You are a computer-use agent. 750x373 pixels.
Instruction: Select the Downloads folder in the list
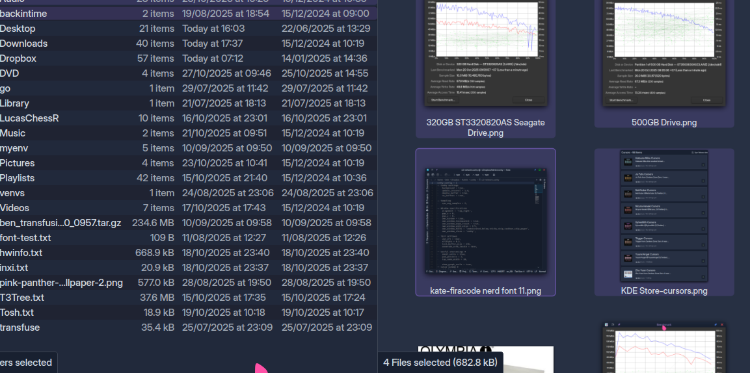(24, 44)
